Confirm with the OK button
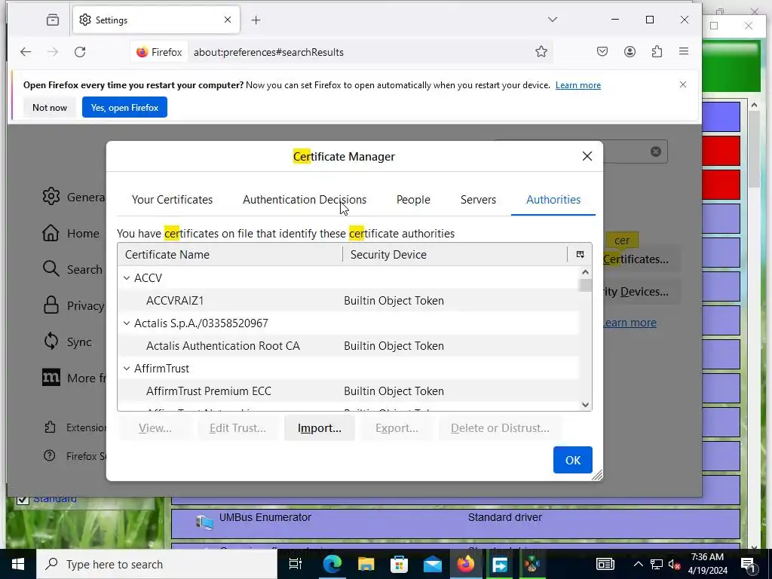 (x=573, y=460)
